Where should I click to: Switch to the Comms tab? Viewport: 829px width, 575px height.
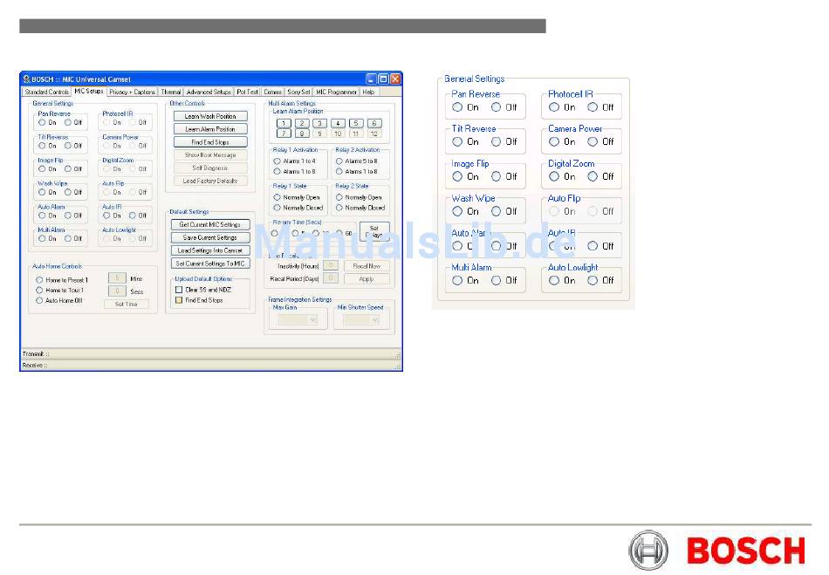[x=273, y=92]
